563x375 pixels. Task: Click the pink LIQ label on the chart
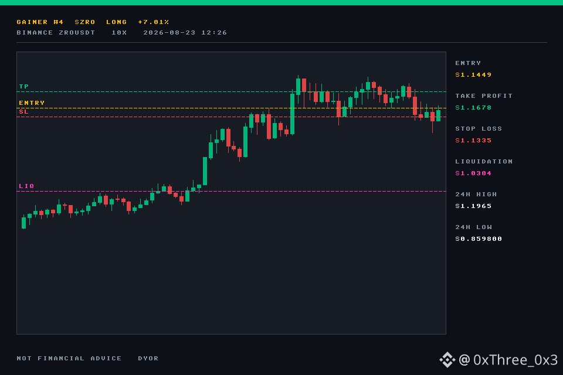(26, 186)
